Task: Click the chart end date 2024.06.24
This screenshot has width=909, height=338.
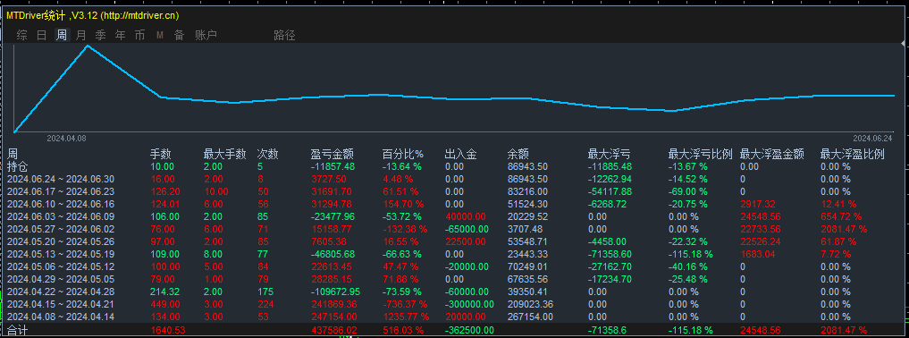Action: pyautogui.click(x=872, y=139)
